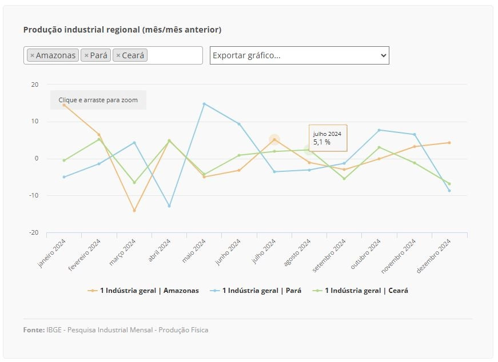Click the blue Pará legend line marker

pos(215,291)
